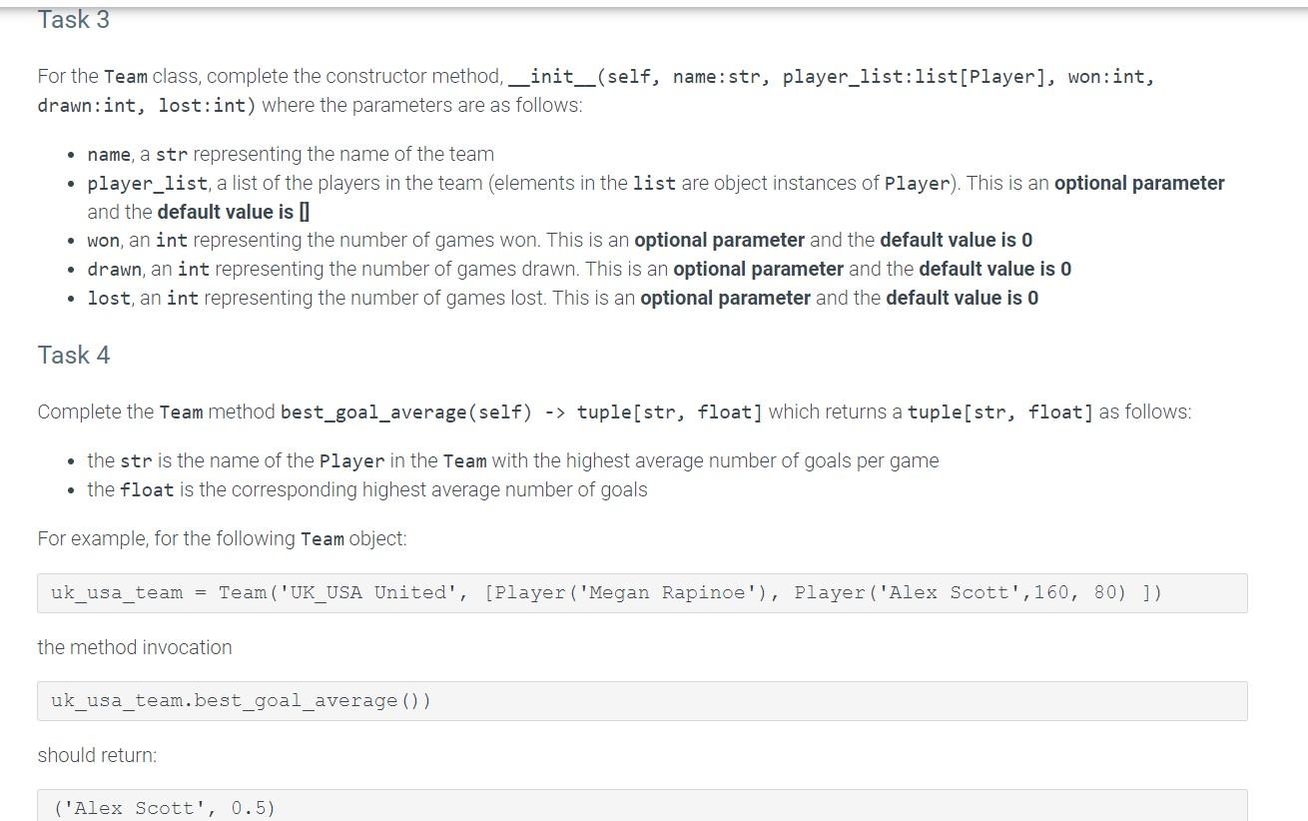Click the player_list parameter bullet item
This screenshot has width=1308, height=821.
399,183
